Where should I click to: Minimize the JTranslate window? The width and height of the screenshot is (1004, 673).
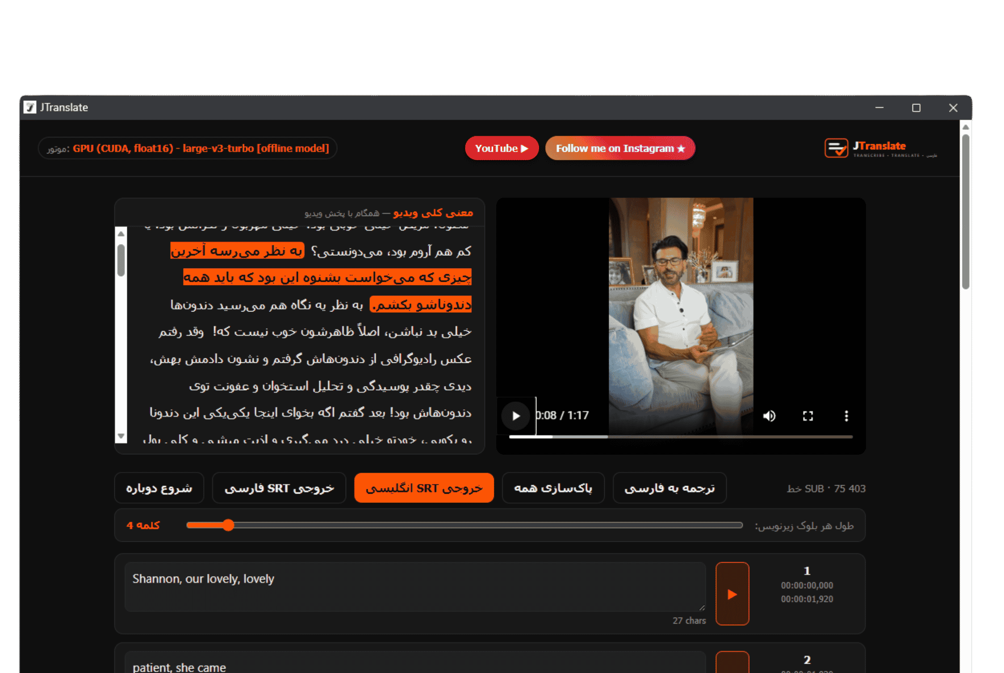879,108
